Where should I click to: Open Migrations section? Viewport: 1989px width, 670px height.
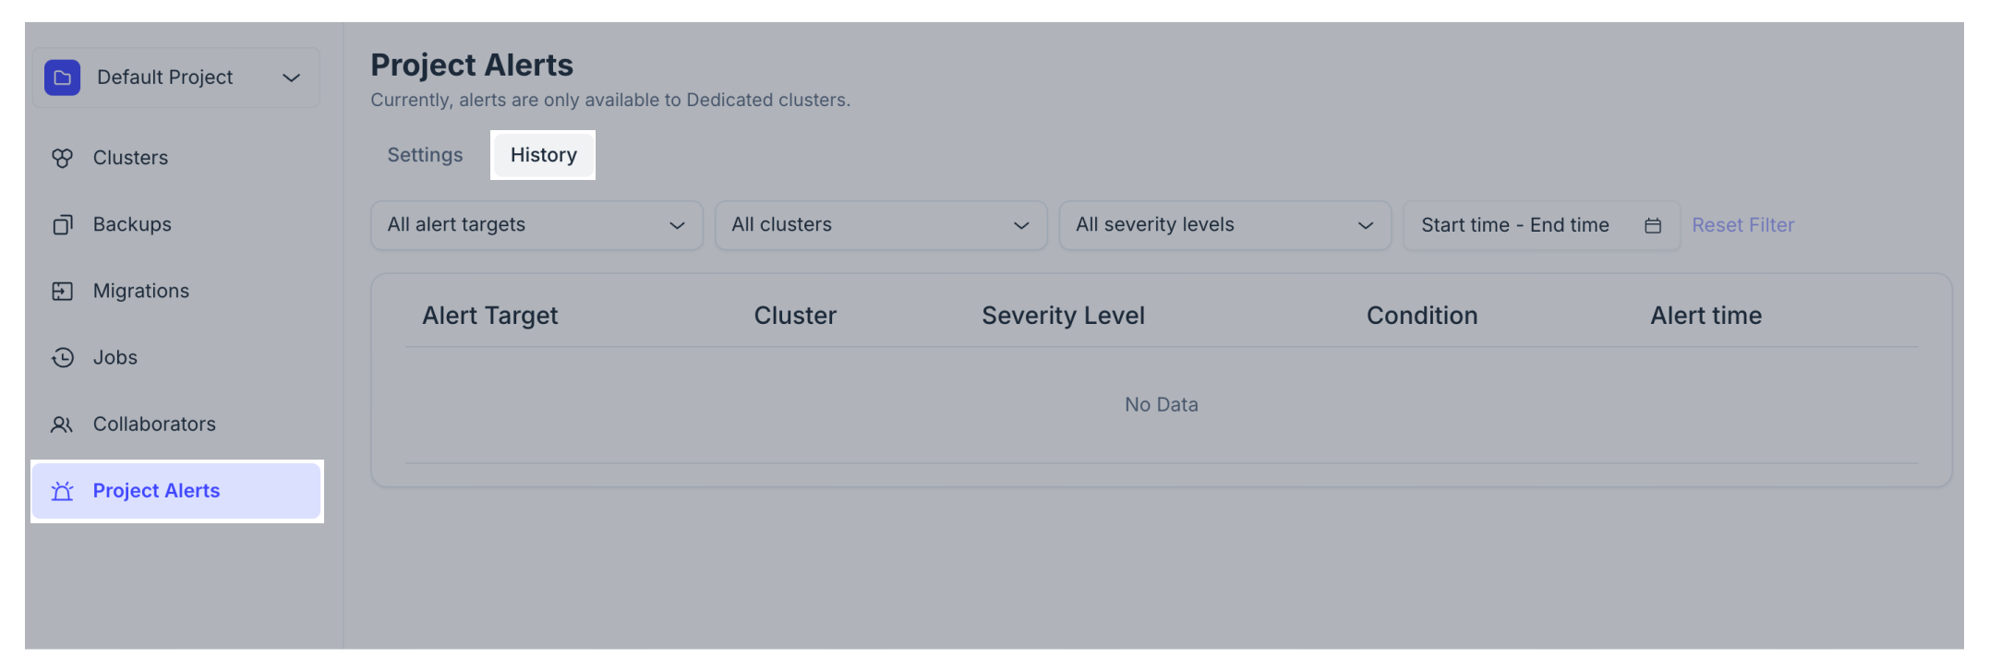pos(141,291)
